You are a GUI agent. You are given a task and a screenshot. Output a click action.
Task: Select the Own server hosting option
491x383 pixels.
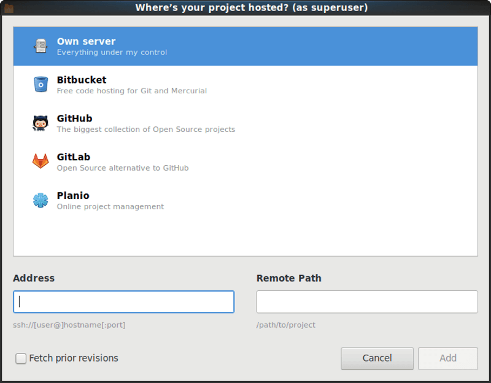[x=184, y=45]
